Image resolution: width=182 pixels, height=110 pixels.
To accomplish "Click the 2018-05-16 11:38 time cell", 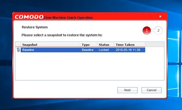I will click(128, 50).
